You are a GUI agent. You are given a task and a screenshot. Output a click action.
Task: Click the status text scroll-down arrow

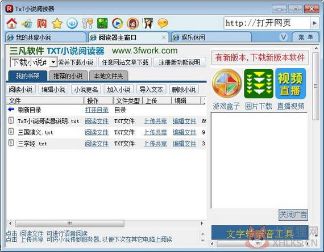(x=203, y=240)
